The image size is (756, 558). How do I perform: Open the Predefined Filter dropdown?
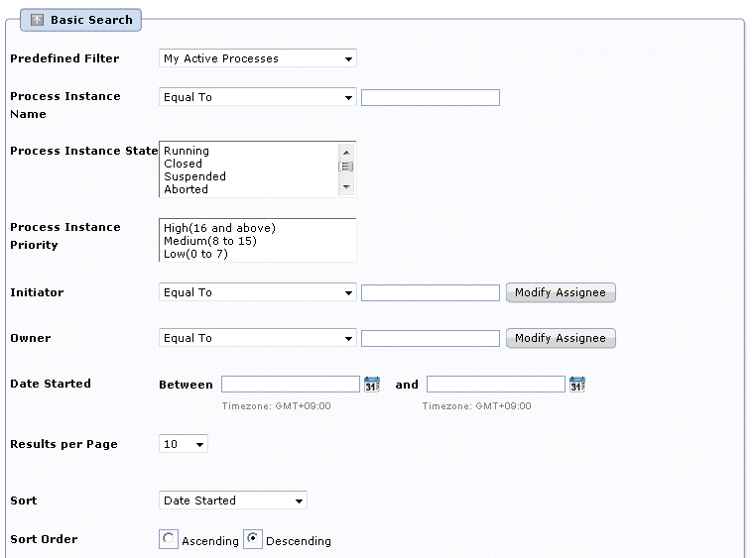pyautogui.click(x=258, y=58)
